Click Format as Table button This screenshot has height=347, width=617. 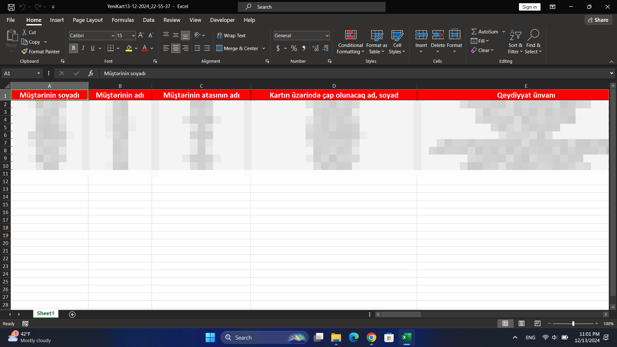click(377, 42)
